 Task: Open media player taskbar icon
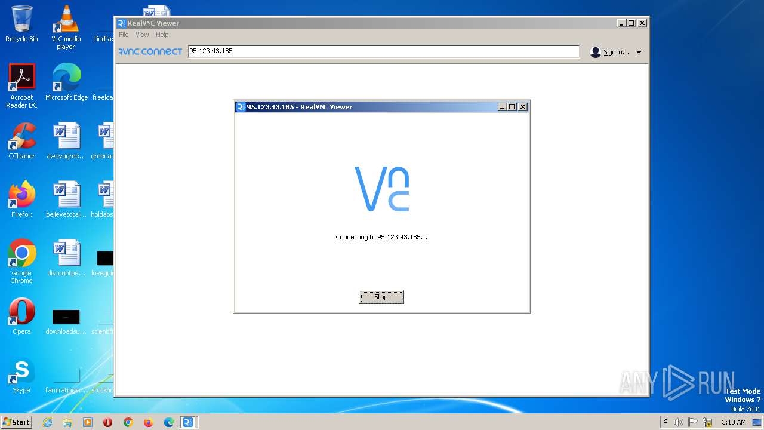coord(88,422)
